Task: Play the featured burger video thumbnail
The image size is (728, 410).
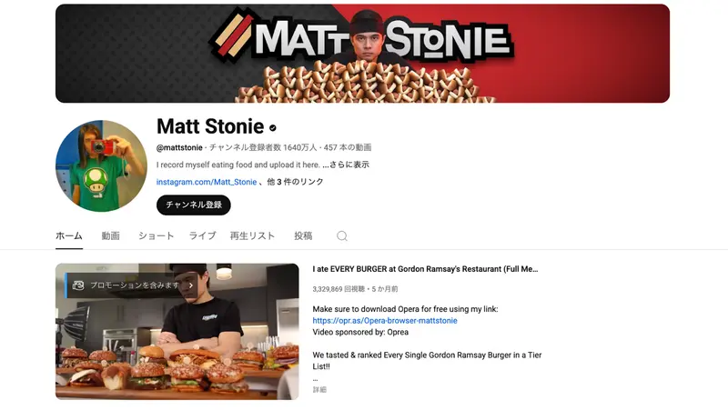Action: tap(177, 332)
